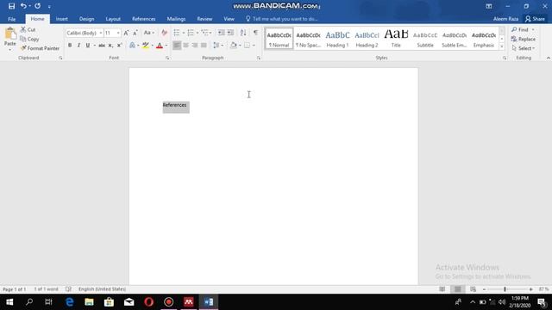The width and height of the screenshot is (552, 310).
Task: Apply superscript formatting
Action: click(x=120, y=46)
